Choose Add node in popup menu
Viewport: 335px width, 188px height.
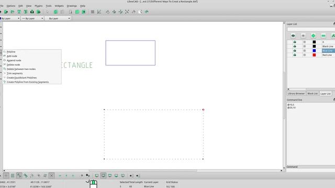coord(32,56)
